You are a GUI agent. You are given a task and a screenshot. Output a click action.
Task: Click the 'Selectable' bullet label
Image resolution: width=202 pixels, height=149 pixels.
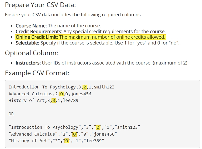point(27,43)
